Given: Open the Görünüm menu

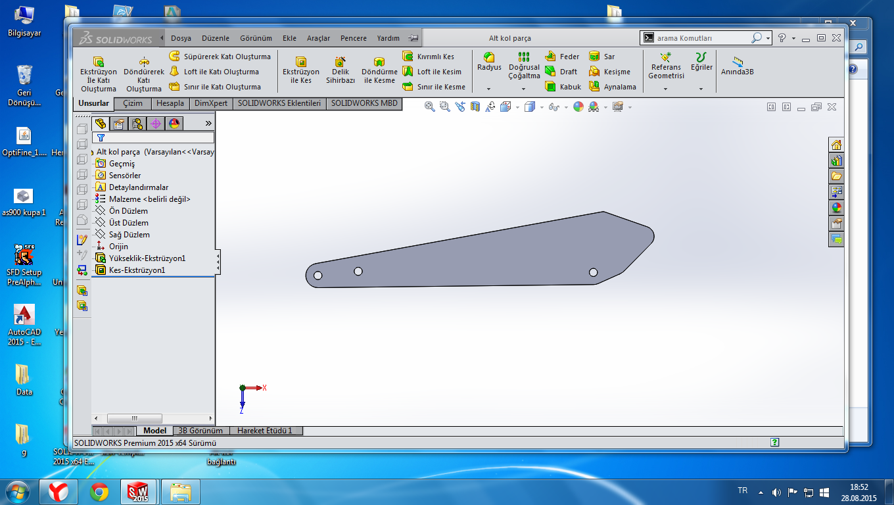Looking at the screenshot, I should pos(256,38).
